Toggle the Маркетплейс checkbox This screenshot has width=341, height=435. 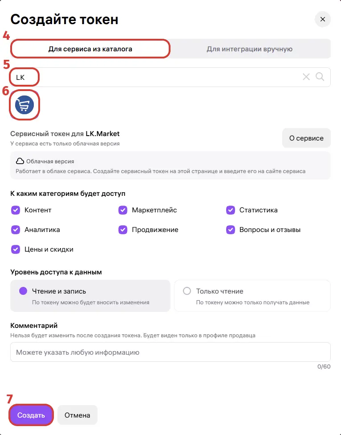coord(123,210)
